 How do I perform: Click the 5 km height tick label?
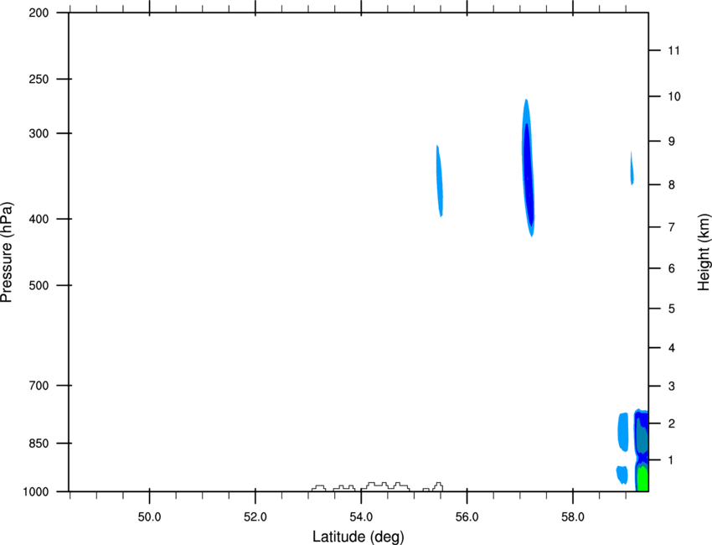[x=672, y=309]
